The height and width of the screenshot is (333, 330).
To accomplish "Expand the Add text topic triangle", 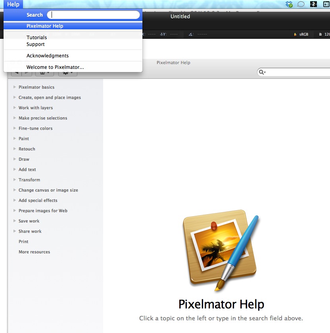I will [x=14, y=169].
